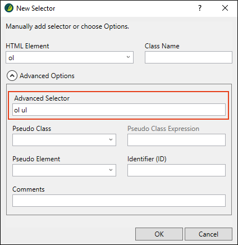Click the 'New Selector' title bar text

(35, 8)
